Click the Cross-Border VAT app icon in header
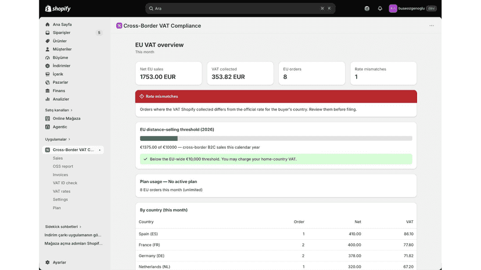This screenshot has width=481, height=270. pos(119,25)
